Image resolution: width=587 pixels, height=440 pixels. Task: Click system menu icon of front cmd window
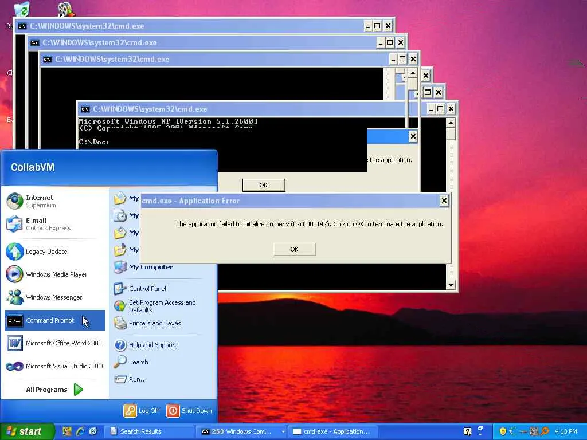pos(85,109)
